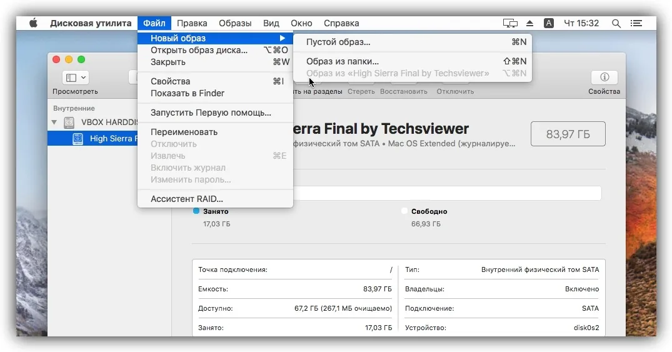
Task: Open the Просмотреть view dropdown arrow
Action: [x=83, y=78]
